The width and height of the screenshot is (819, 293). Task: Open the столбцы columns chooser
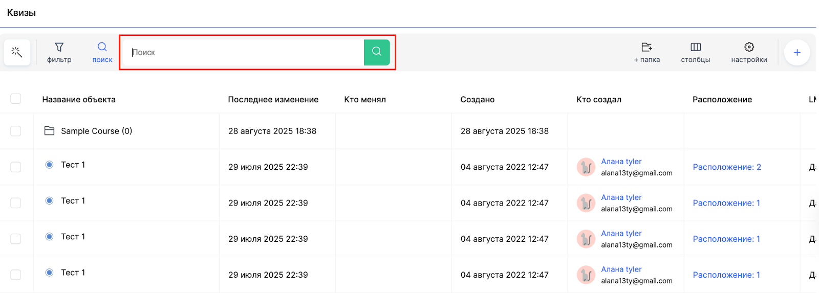pyautogui.click(x=695, y=52)
